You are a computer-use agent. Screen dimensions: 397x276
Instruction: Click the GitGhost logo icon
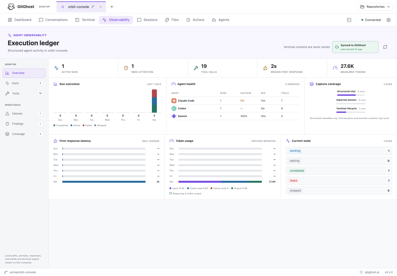pos(11,7)
